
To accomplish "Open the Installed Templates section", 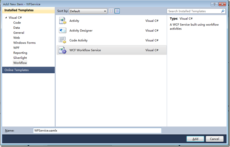I will point(28,10).
